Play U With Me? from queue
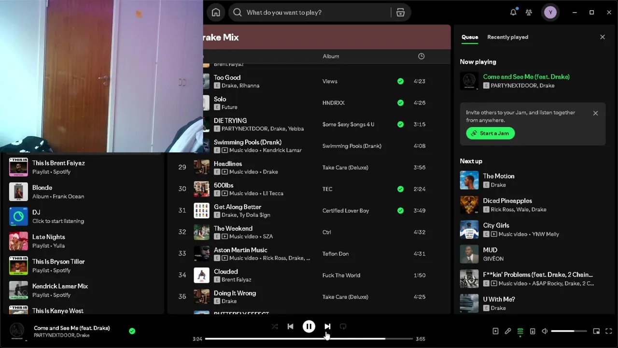This screenshot has width=618, height=348. [533, 303]
